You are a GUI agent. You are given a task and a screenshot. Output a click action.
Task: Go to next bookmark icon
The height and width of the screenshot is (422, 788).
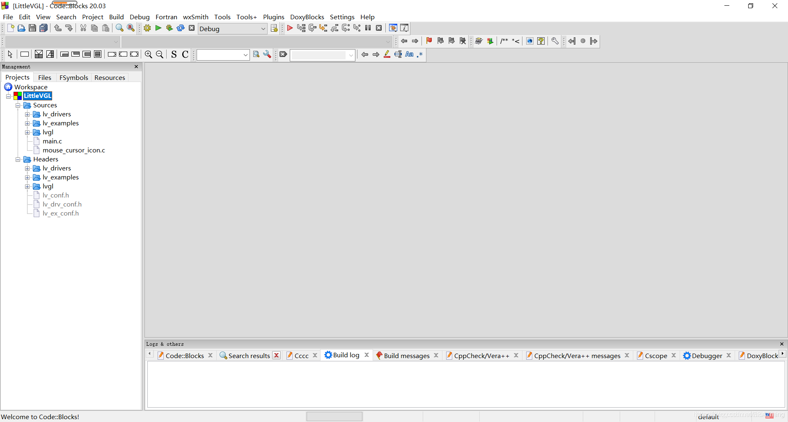click(451, 41)
